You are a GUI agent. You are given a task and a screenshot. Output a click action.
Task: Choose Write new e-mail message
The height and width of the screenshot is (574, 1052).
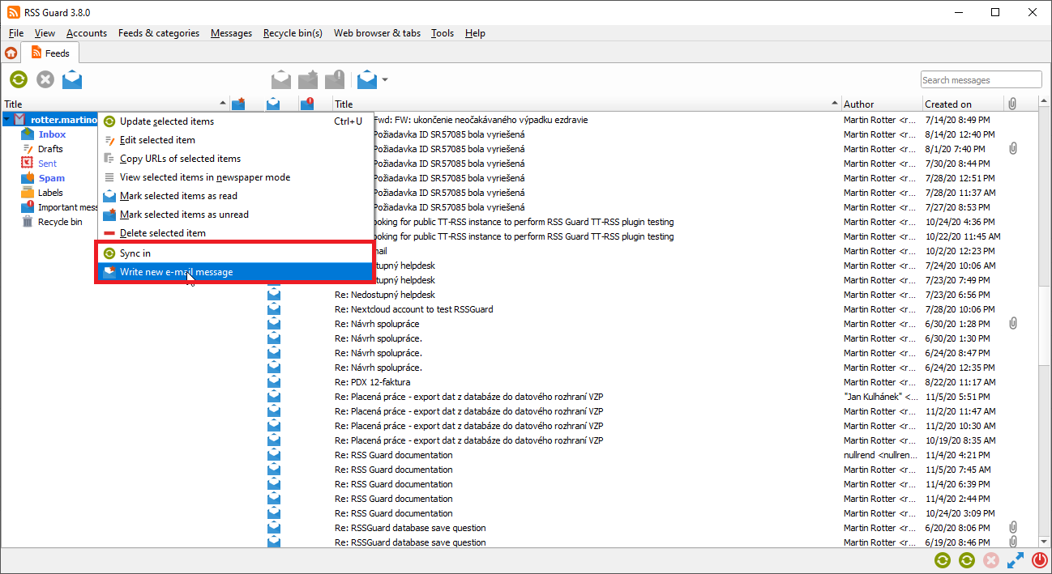tap(176, 272)
